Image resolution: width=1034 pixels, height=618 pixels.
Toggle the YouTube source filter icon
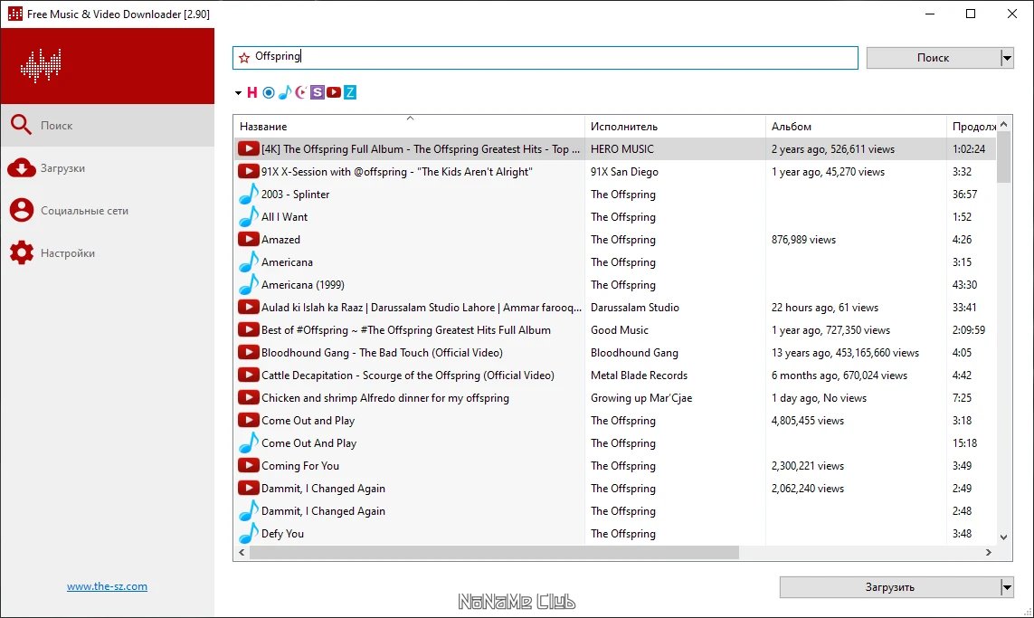tap(334, 92)
